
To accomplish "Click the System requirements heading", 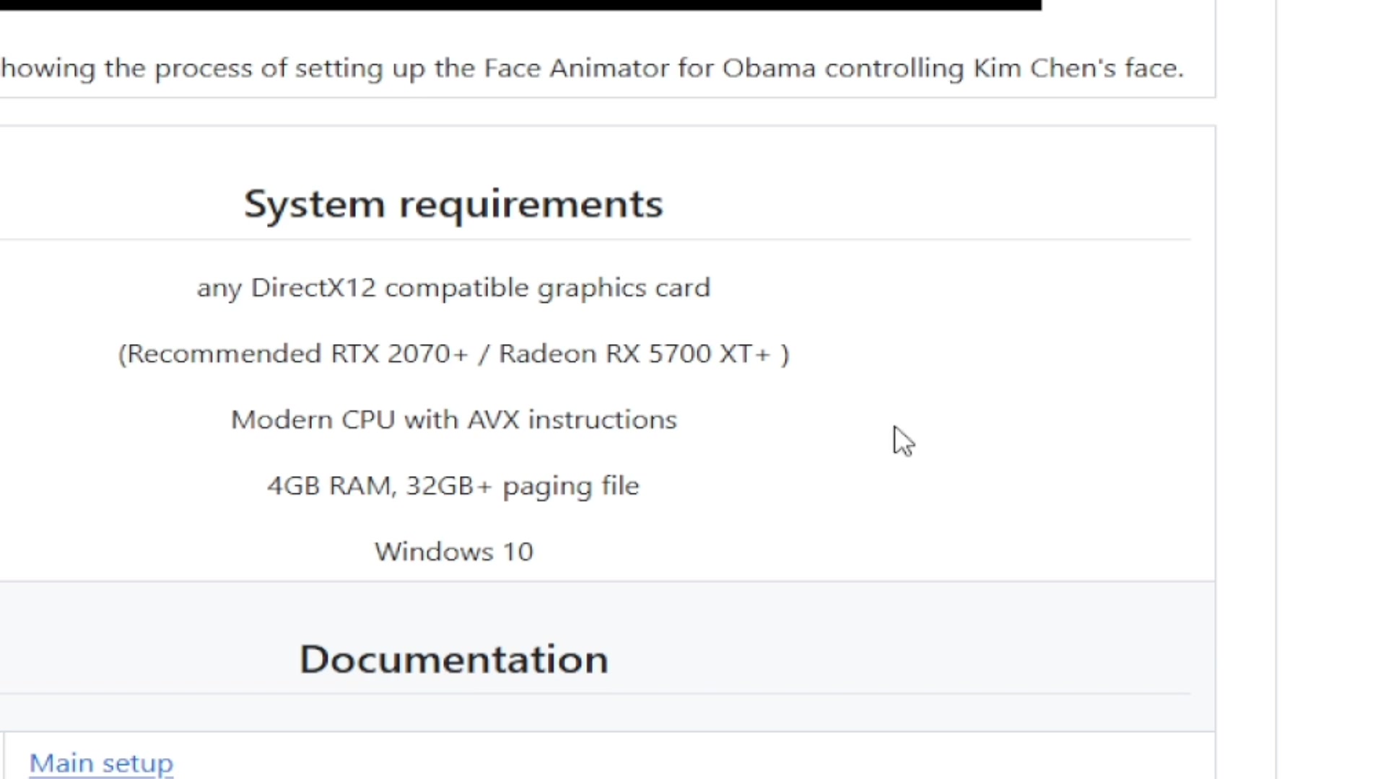I will (x=453, y=204).
